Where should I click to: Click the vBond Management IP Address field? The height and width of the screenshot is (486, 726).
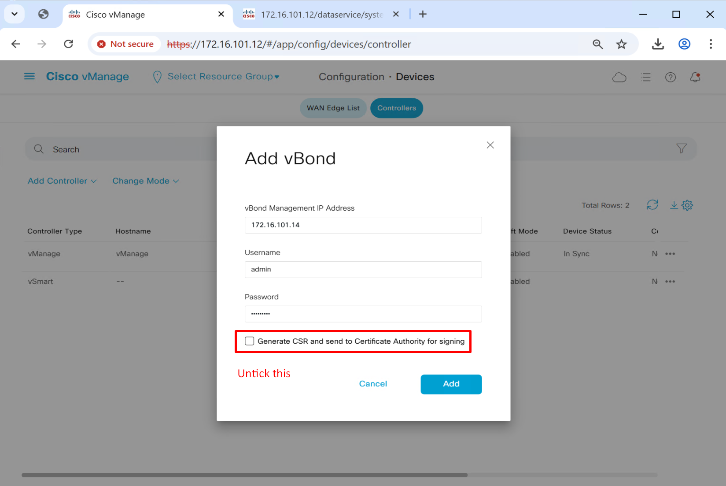point(363,225)
